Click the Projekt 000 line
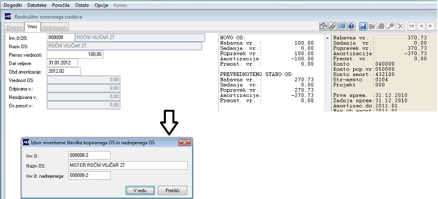Viewport: 438px width, 199px height. (359, 85)
